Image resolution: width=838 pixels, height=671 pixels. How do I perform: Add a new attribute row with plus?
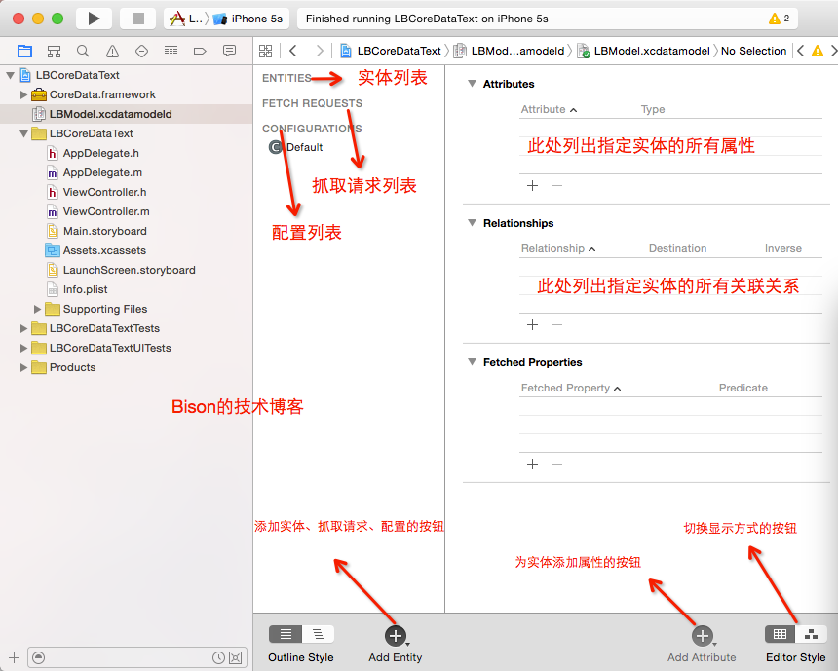pos(532,185)
